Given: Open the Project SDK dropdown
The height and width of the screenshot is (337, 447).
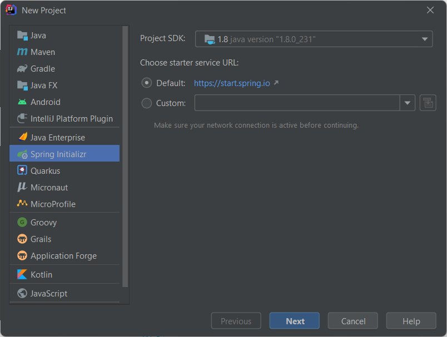Looking at the screenshot, I should pos(424,39).
